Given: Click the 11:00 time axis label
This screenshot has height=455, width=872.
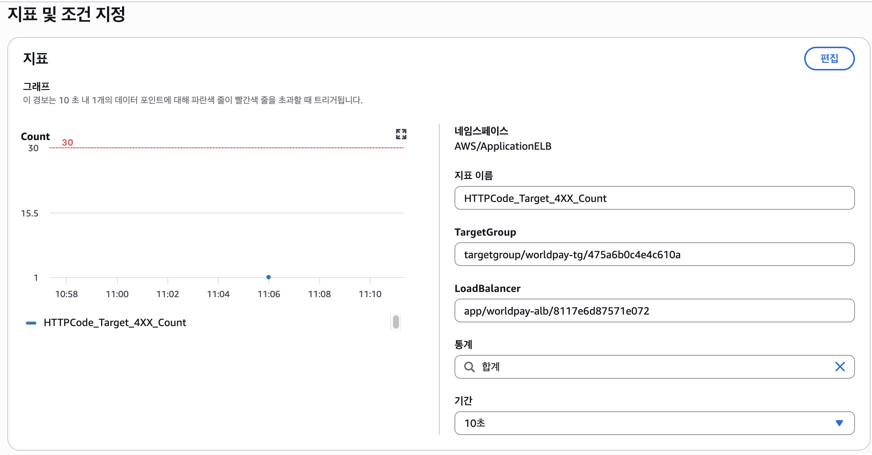Looking at the screenshot, I should click(117, 294).
